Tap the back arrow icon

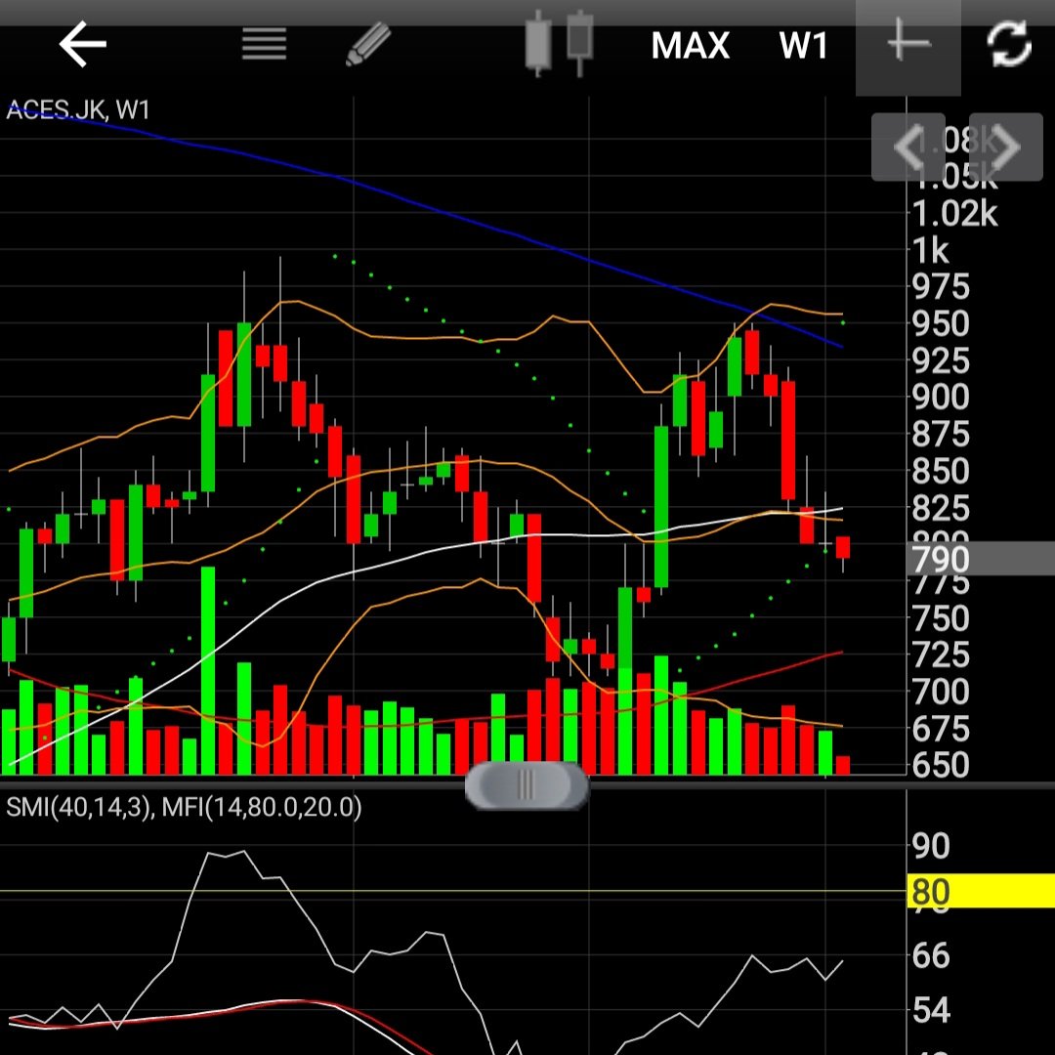tap(83, 44)
